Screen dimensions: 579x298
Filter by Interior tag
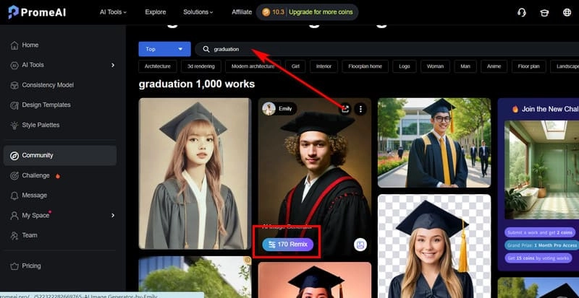click(324, 66)
